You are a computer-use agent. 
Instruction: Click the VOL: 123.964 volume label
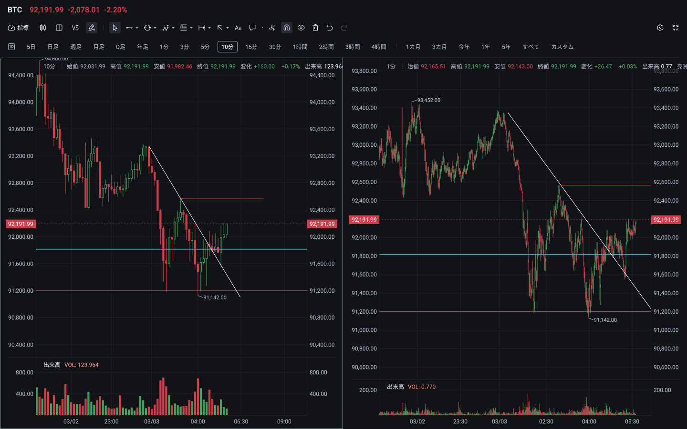coord(82,365)
